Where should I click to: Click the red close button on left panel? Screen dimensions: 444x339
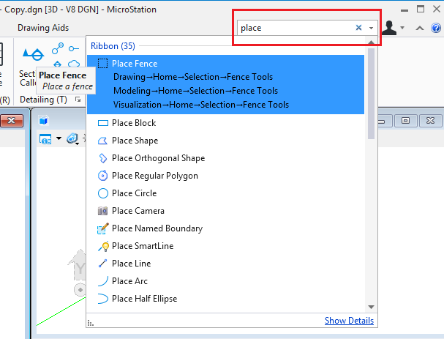[12, 121]
